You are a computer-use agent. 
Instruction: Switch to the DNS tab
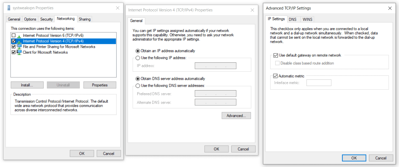pos(292,19)
